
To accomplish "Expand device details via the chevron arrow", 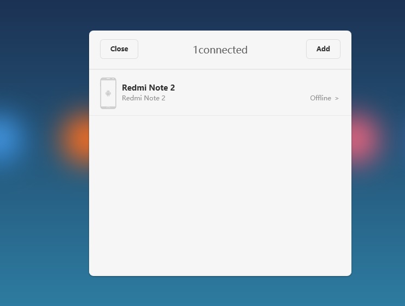I will [337, 98].
